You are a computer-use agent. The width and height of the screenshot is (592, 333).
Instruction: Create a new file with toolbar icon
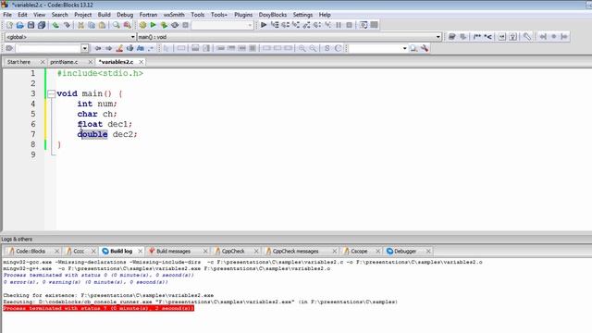(9, 25)
